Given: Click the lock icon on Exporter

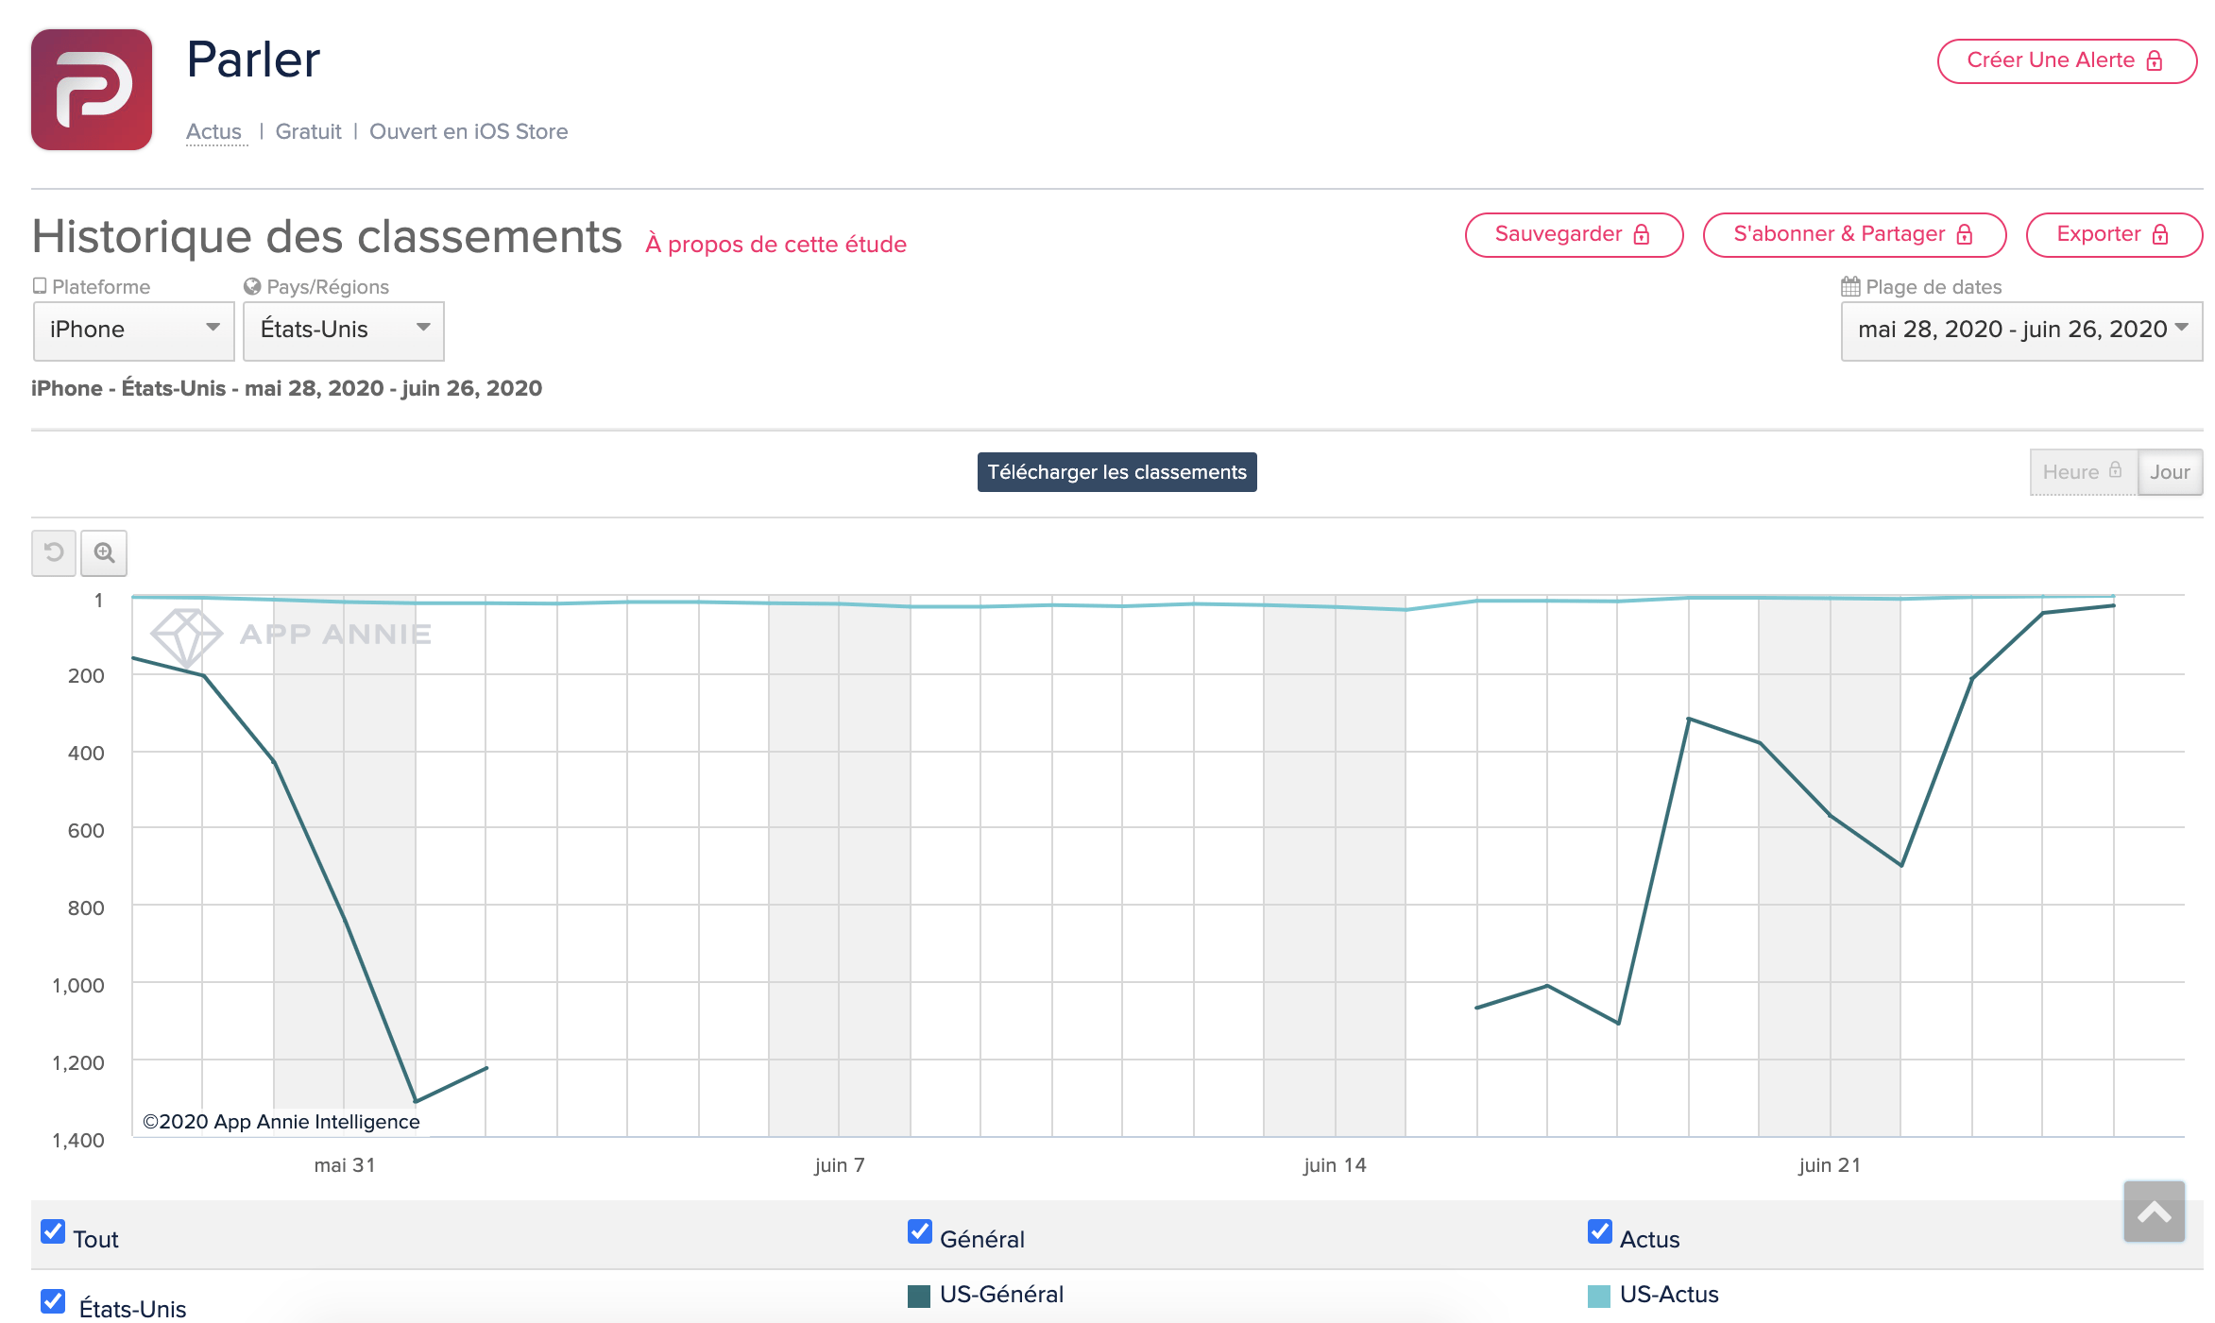Looking at the screenshot, I should [x=2160, y=235].
